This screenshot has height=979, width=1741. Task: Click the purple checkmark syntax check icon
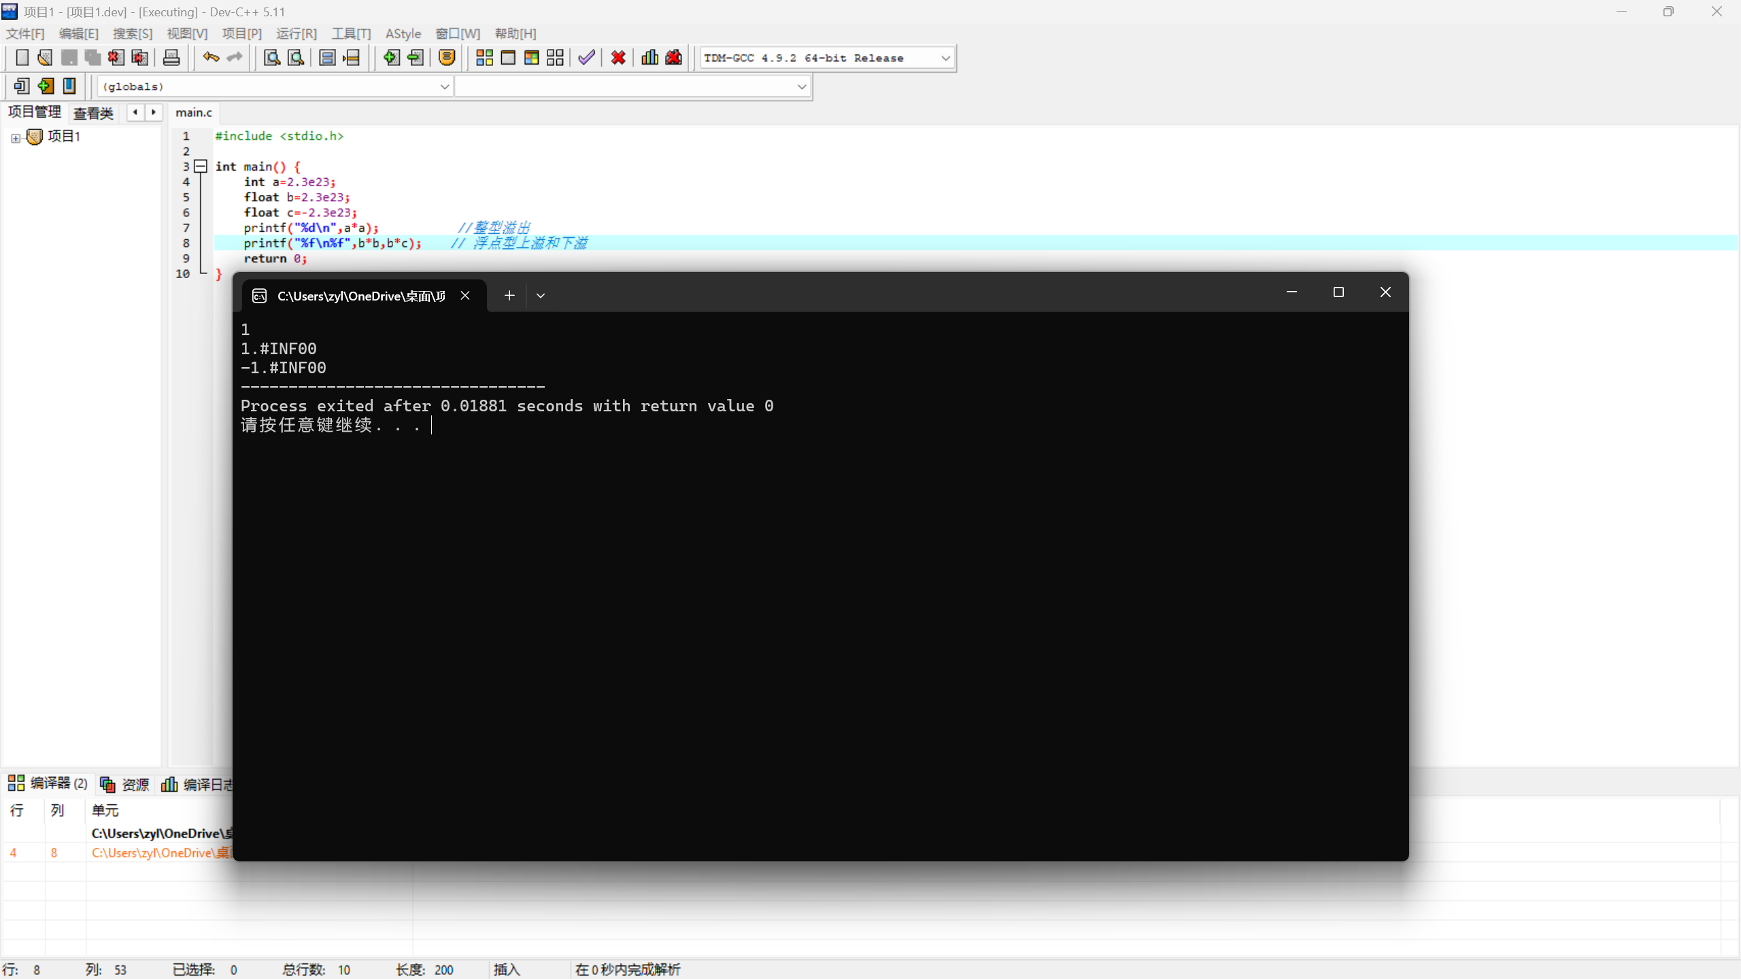tap(586, 58)
